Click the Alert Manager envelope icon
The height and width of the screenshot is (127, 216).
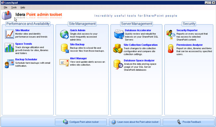pyautogui.click(x=64, y=63)
